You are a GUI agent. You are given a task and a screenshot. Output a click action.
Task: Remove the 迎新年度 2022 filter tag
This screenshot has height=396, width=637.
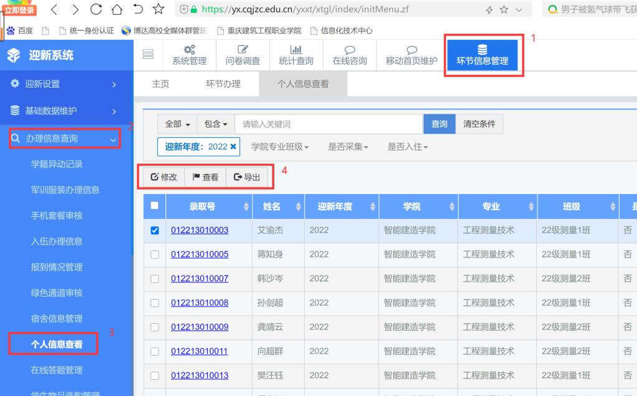tap(233, 147)
